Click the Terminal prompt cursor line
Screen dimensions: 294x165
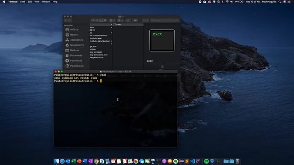coord(78,81)
